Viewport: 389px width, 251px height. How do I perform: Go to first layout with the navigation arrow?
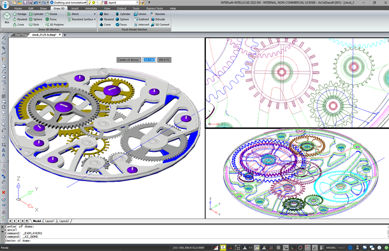(x=10, y=221)
